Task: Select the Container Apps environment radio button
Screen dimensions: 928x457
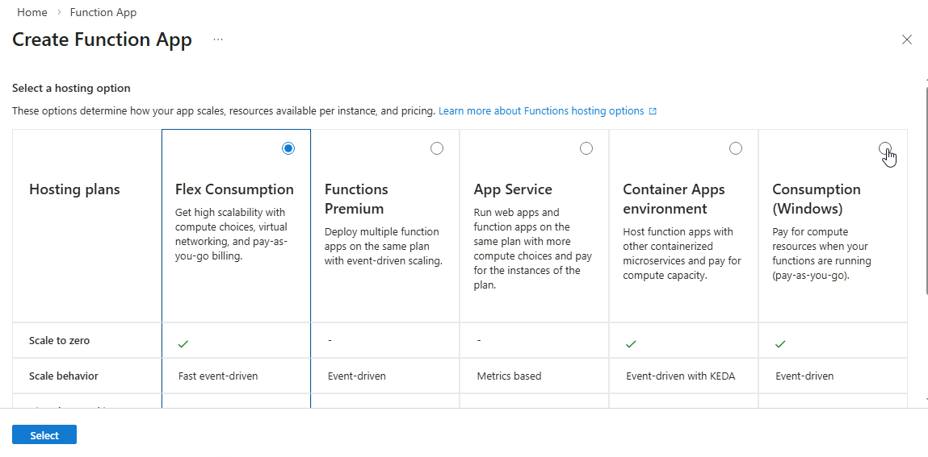Action: [x=736, y=148]
